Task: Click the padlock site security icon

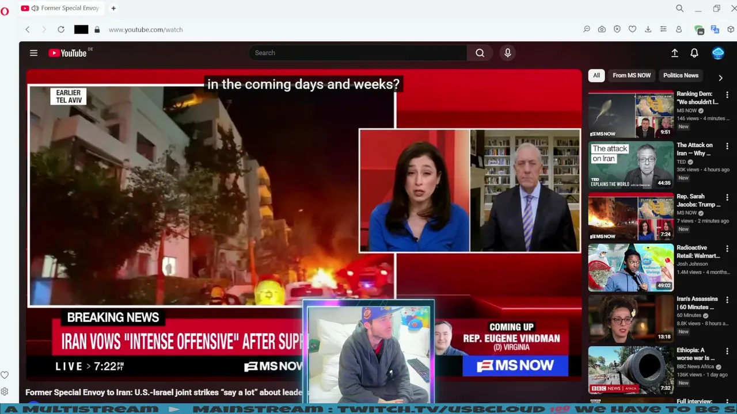Action: (x=97, y=29)
